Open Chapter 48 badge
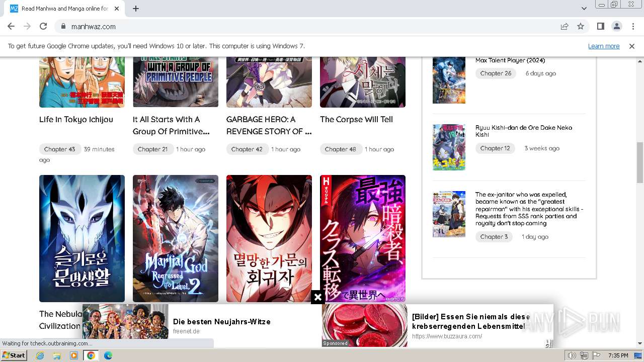Image resolution: width=644 pixels, height=362 pixels. pos(340,149)
